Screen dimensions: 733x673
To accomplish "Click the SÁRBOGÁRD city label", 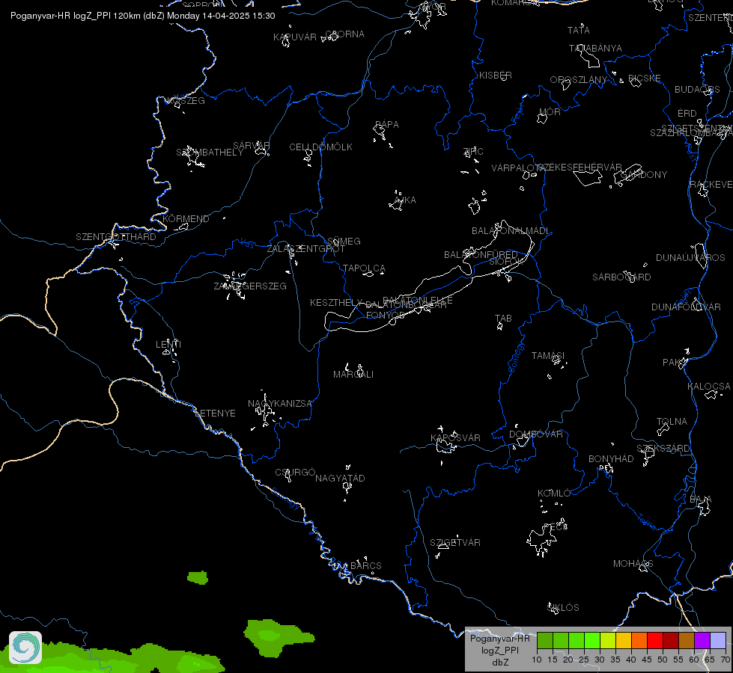I will (621, 277).
